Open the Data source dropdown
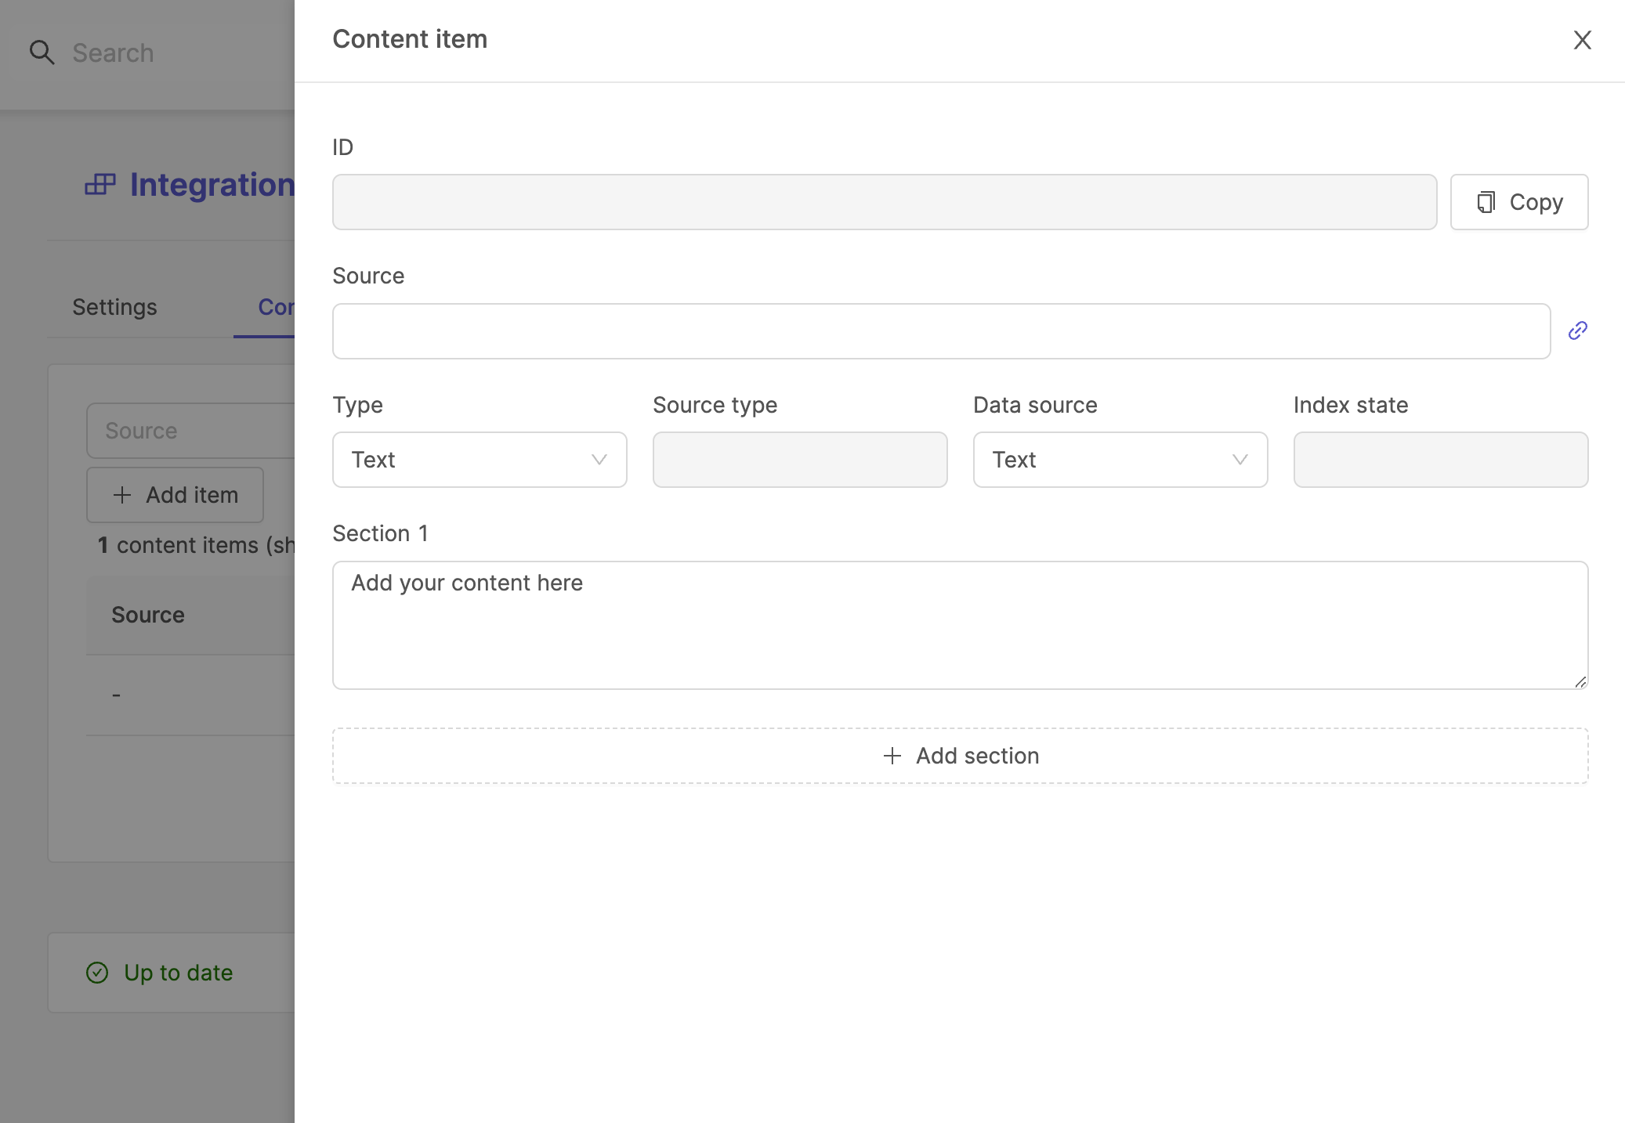The image size is (1625, 1123). click(1120, 460)
